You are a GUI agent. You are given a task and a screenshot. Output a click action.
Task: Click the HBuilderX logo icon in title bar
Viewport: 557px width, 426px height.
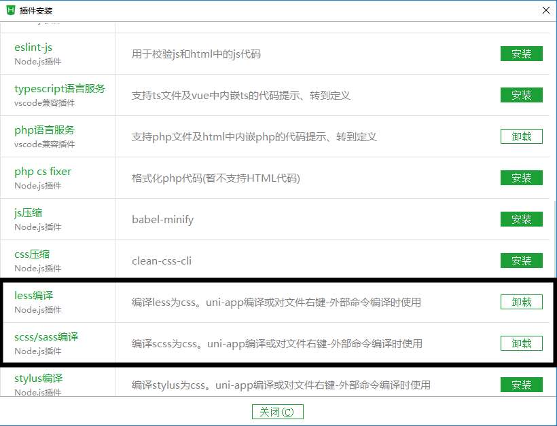11,10
